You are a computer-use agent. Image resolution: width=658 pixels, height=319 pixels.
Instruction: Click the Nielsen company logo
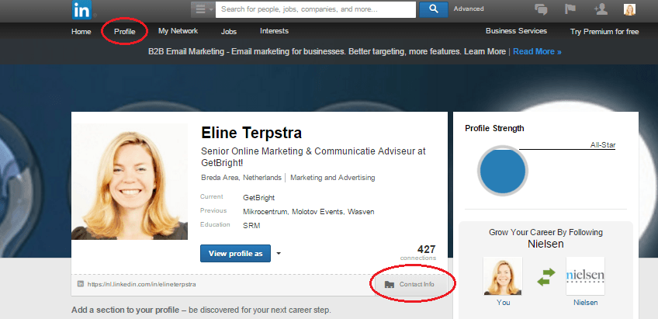pos(585,276)
